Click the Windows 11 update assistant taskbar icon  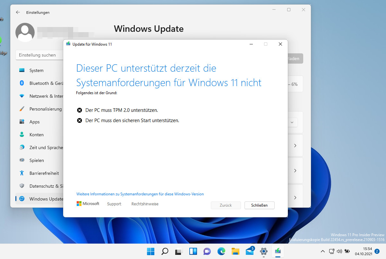(278, 251)
